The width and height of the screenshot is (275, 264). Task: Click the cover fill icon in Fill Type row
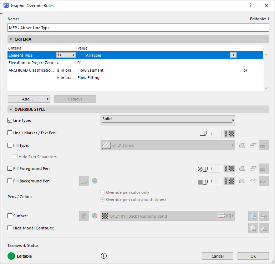point(253,145)
